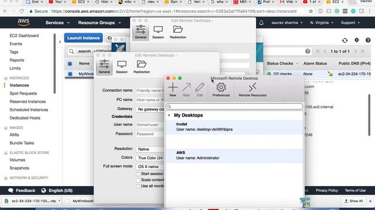Open Spot Requests in the sidebar
The width and height of the screenshot is (375, 210).
[x=23, y=93]
